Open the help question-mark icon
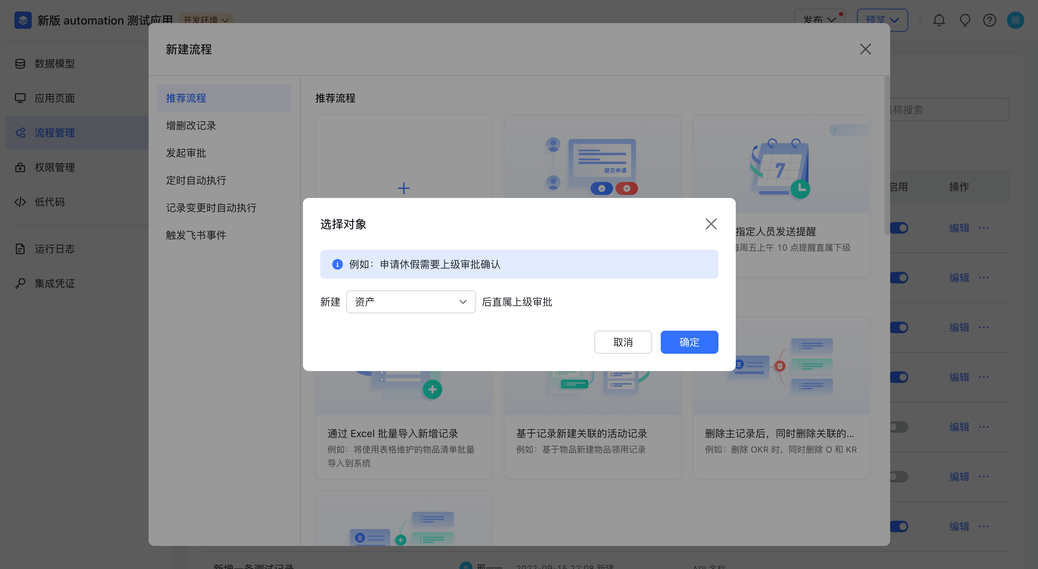 pyautogui.click(x=989, y=20)
